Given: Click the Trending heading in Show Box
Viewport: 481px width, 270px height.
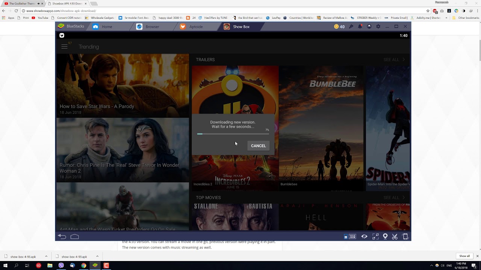Looking at the screenshot, I should (89, 47).
